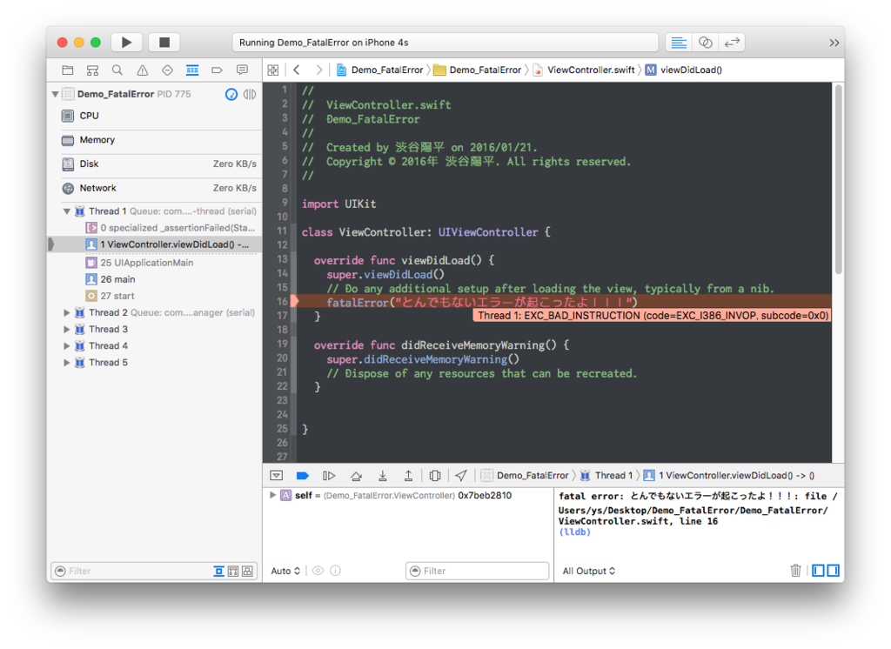
Task: Click Quick Look eye icon
Action: click(x=318, y=571)
